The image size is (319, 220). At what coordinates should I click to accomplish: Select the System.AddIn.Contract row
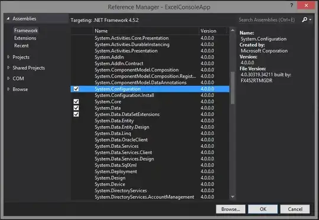pos(149,63)
